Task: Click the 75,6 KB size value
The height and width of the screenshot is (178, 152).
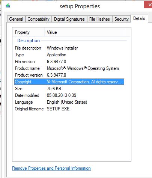Action: (x=54, y=89)
